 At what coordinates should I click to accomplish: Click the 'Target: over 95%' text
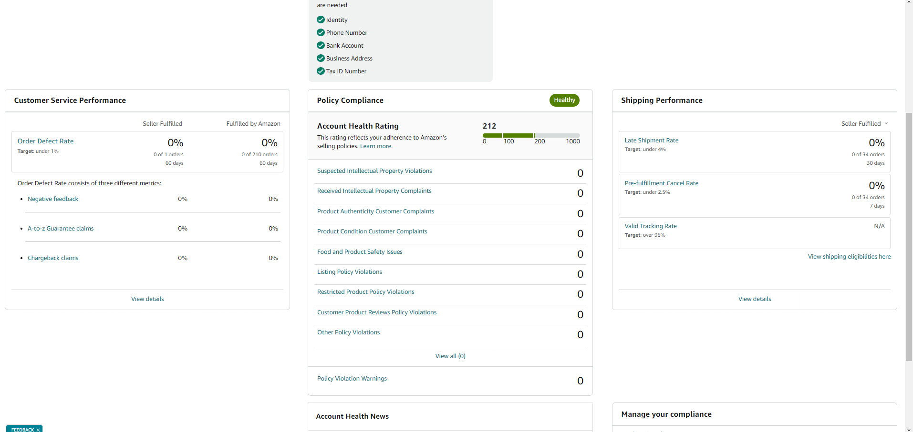point(645,235)
